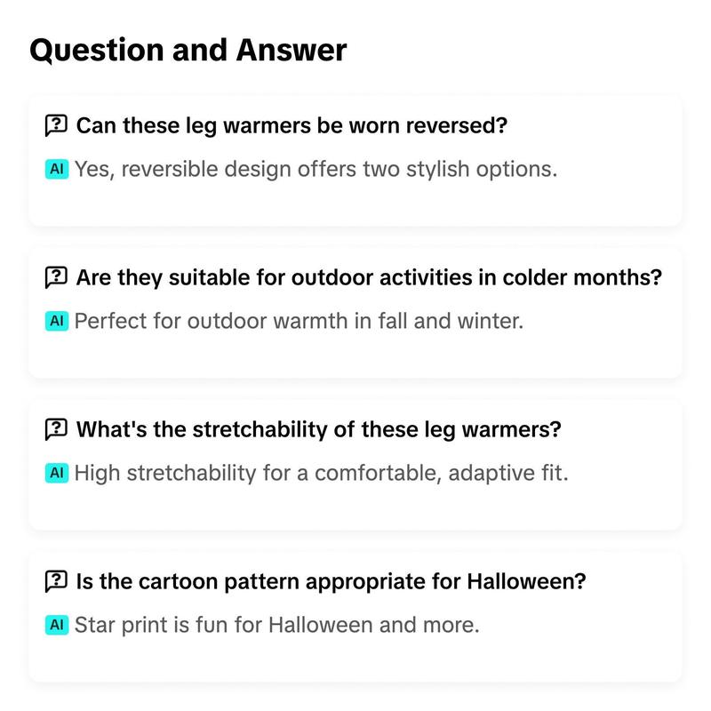Click the Question and Answer heading
Viewport: 711px width, 711px height.
[188, 50]
